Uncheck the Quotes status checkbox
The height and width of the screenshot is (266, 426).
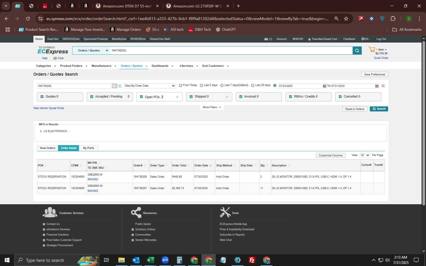point(42,97)
